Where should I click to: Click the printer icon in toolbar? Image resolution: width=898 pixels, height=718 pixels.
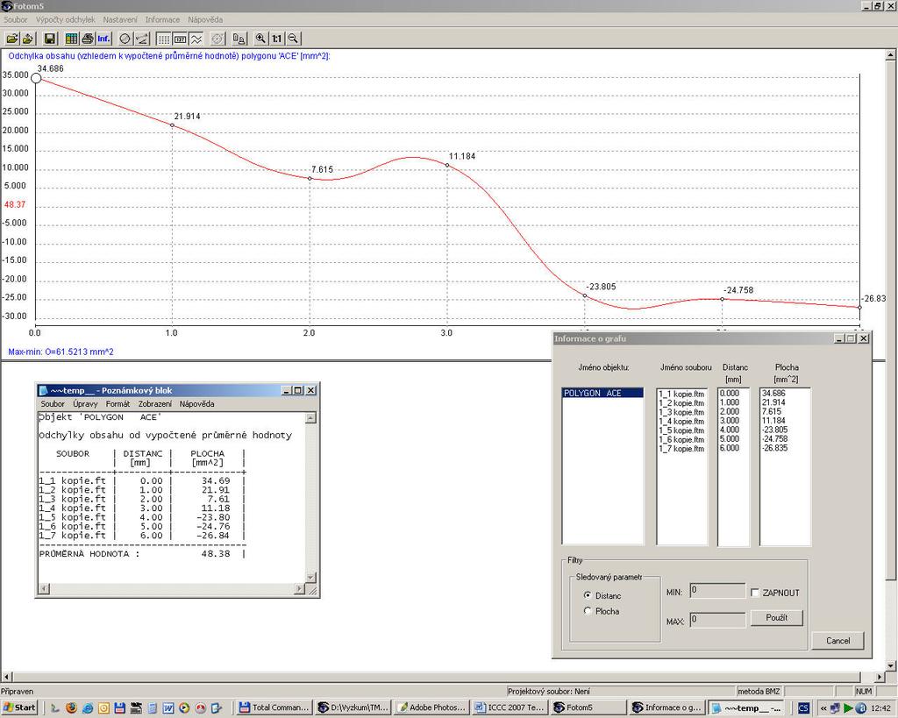tap(88, 39)
